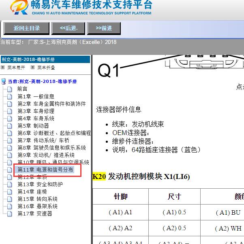Click the 菜单展开 icon
The image size is (244, 244).
coord(3,68)
